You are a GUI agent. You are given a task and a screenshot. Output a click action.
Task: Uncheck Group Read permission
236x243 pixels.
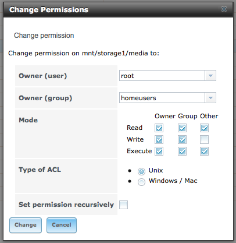click(182, 128)
